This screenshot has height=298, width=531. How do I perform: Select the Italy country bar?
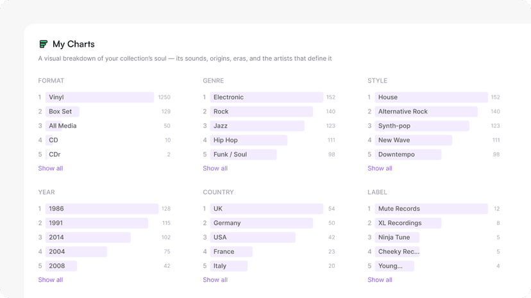228,266
